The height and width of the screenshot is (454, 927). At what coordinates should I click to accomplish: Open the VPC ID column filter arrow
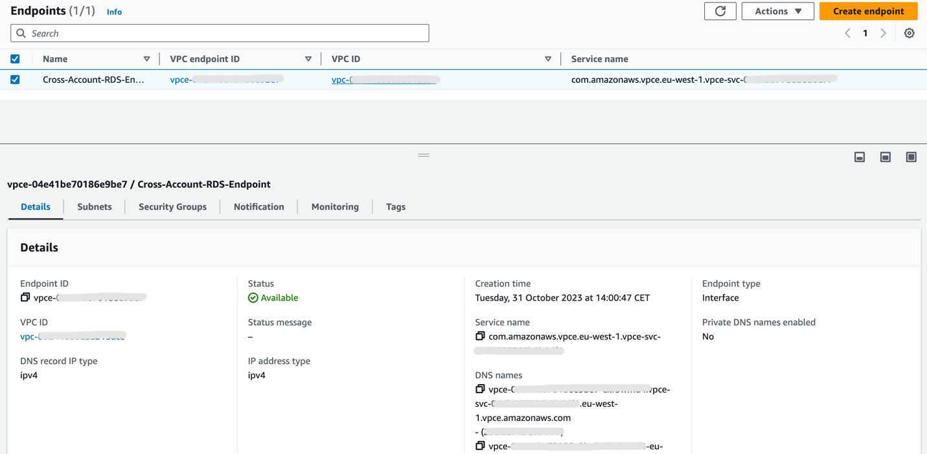(548, 58)
